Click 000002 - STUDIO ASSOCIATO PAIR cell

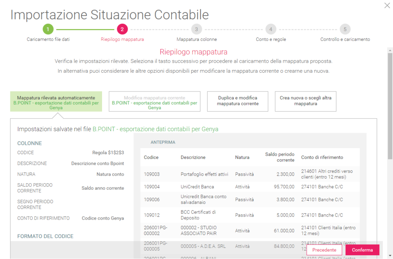pos(198,231)
